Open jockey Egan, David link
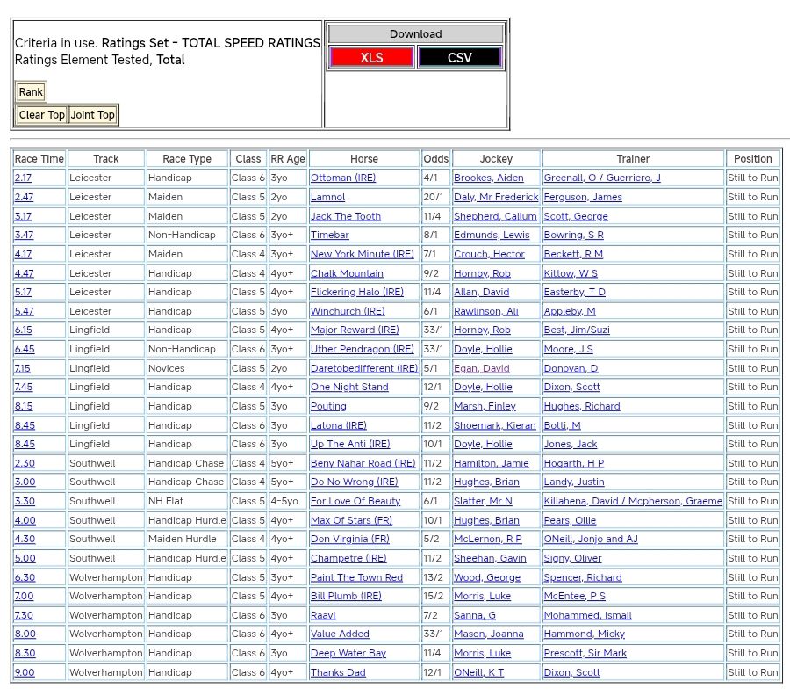Screen dimensions: 790x696 [x=481, y=368]
